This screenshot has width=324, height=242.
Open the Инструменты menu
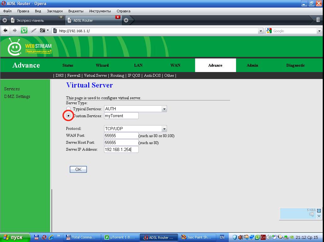click(100, 11)
